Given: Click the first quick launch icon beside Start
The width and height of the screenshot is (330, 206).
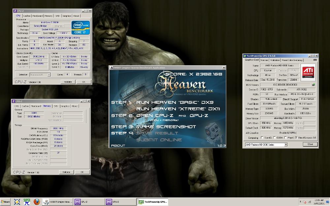Looking at the screenshot, I should (17, 202).
